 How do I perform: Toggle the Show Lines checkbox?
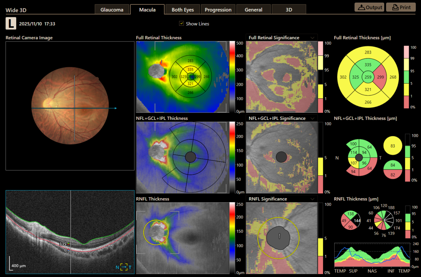(x=181, y=23)
